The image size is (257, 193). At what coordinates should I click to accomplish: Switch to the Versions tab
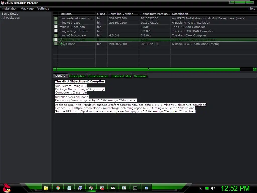[140, 76]
